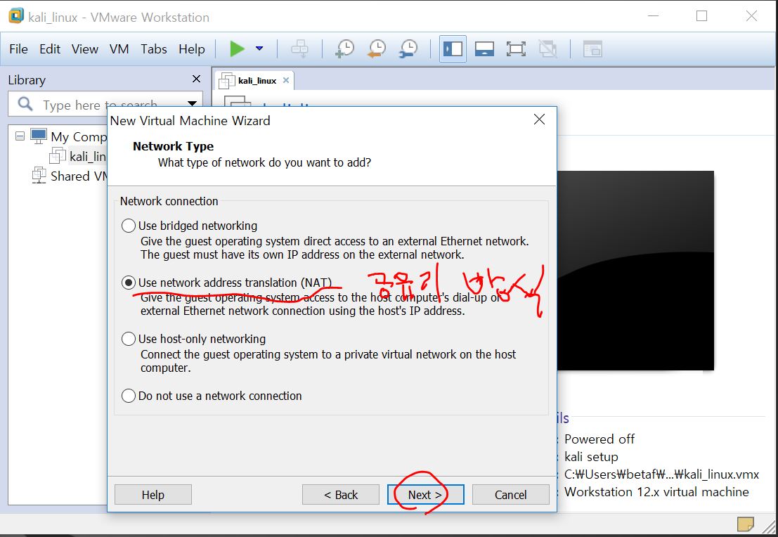Viewport: 778px width, 537px height.
Task: Open the VM menu
Action: pyautogui.click(x=119, y=49)
